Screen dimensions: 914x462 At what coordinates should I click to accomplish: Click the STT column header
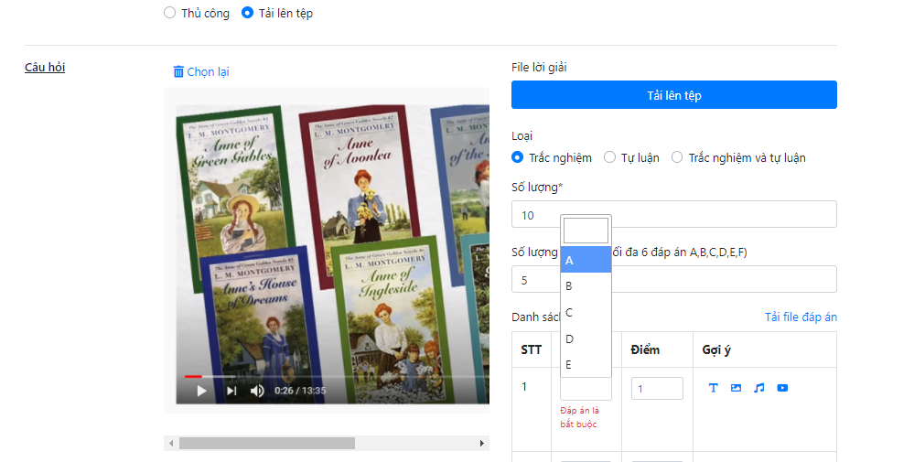point(531,349)
